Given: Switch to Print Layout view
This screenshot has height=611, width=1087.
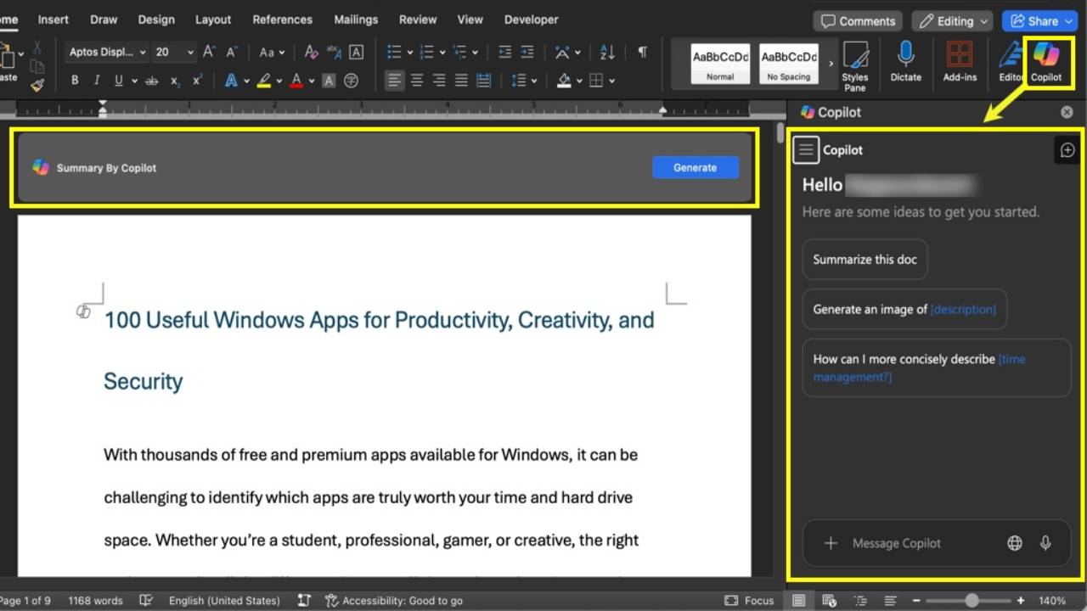Looking at the screenshot, I should tap(799, 600).
